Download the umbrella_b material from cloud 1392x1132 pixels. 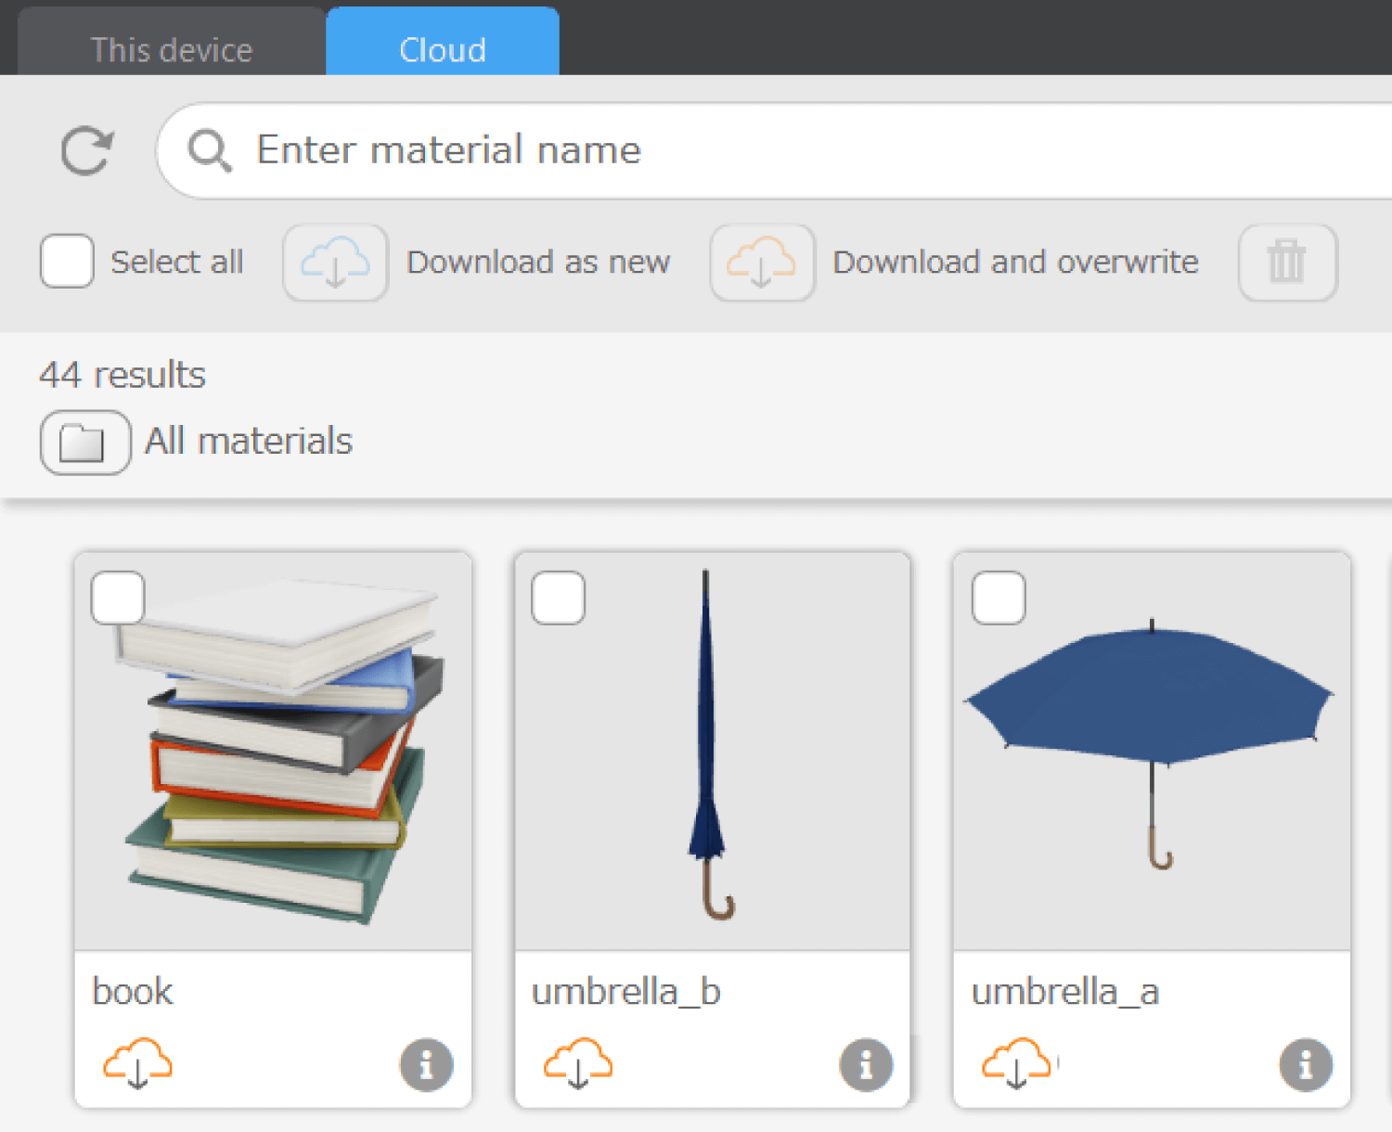pos(577,1062)
